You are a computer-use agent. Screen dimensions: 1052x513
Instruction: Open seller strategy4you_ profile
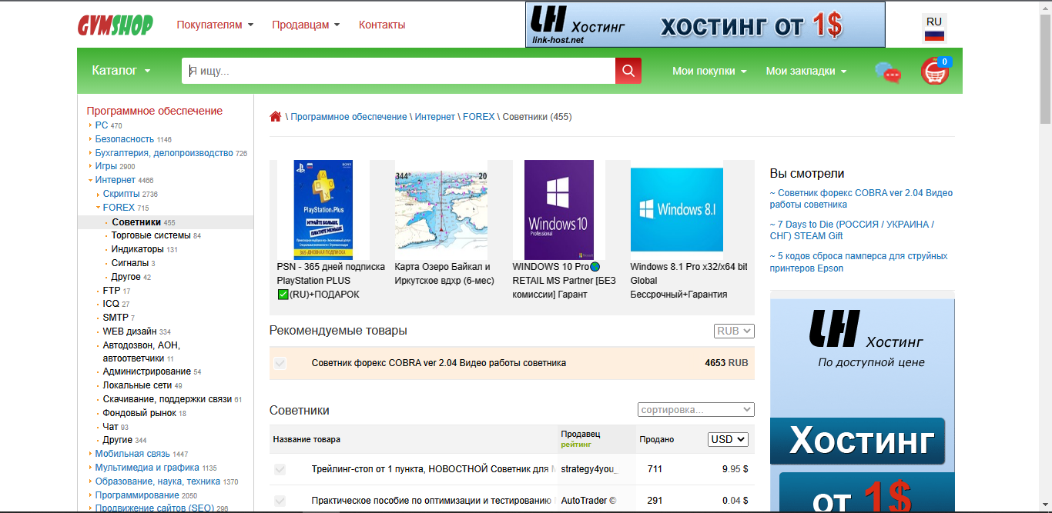click(589, 469)
